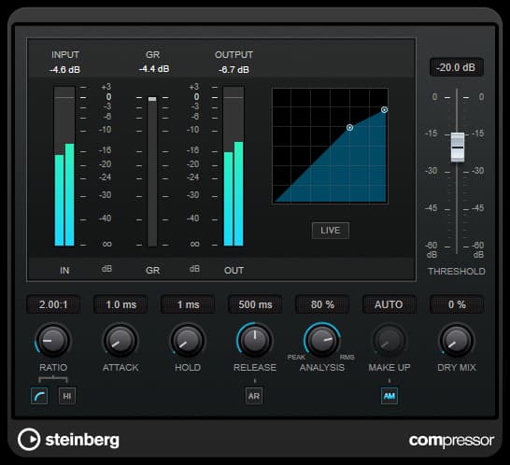
Task: Click the INPUT -4.6 dB readout
Action: (x=65, y=70)
